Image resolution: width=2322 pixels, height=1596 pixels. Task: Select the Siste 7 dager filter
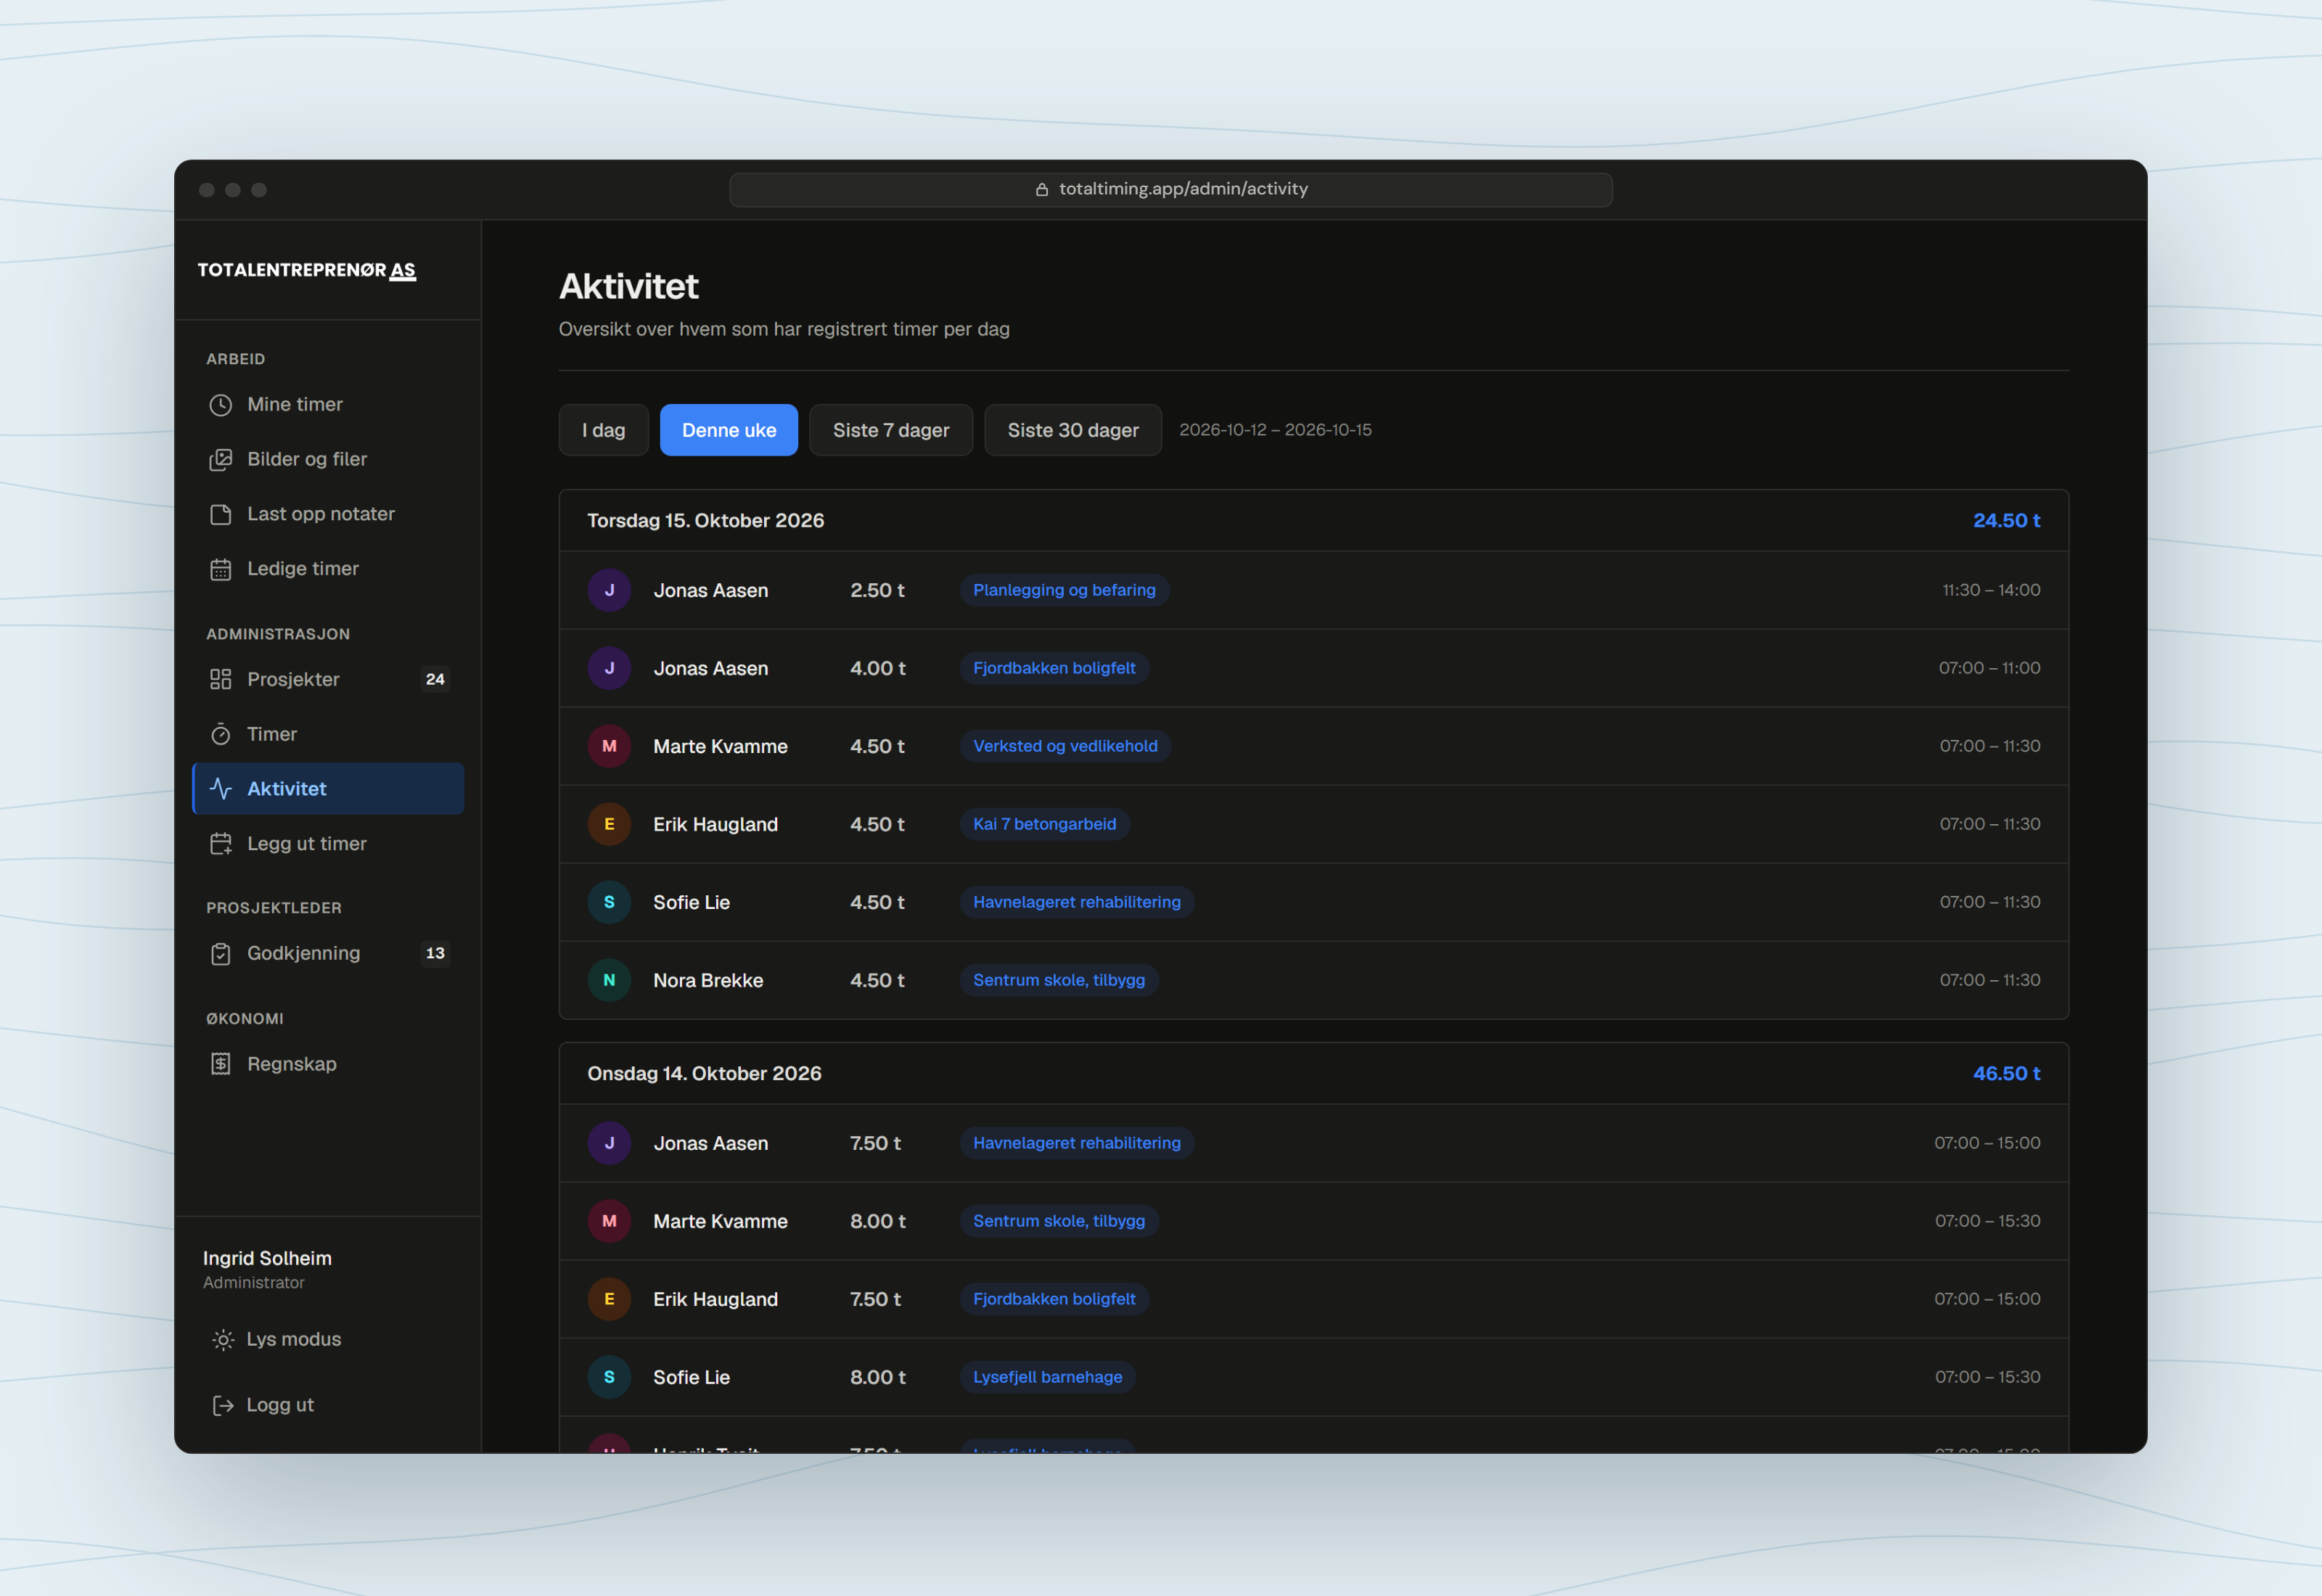click(891, 430)
